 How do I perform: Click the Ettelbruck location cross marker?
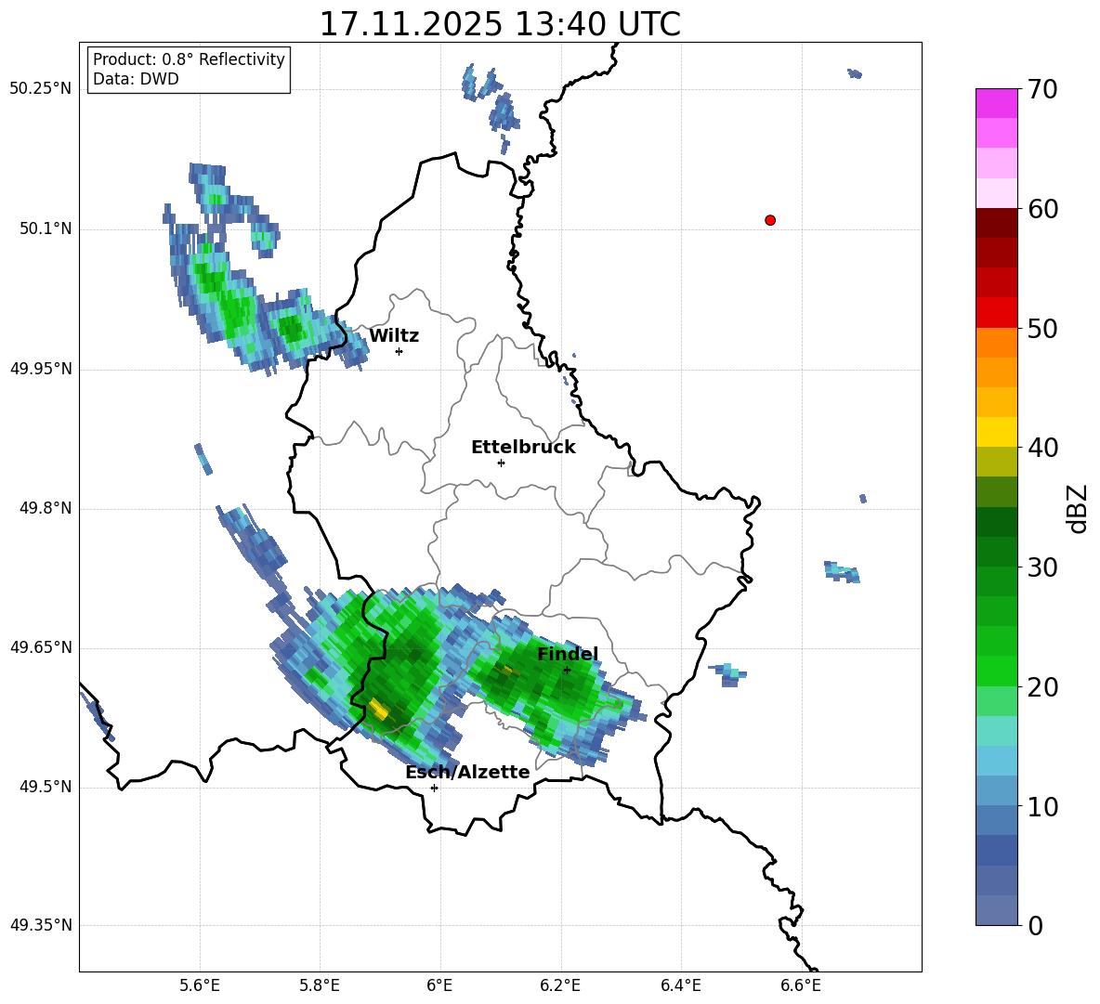501,463
